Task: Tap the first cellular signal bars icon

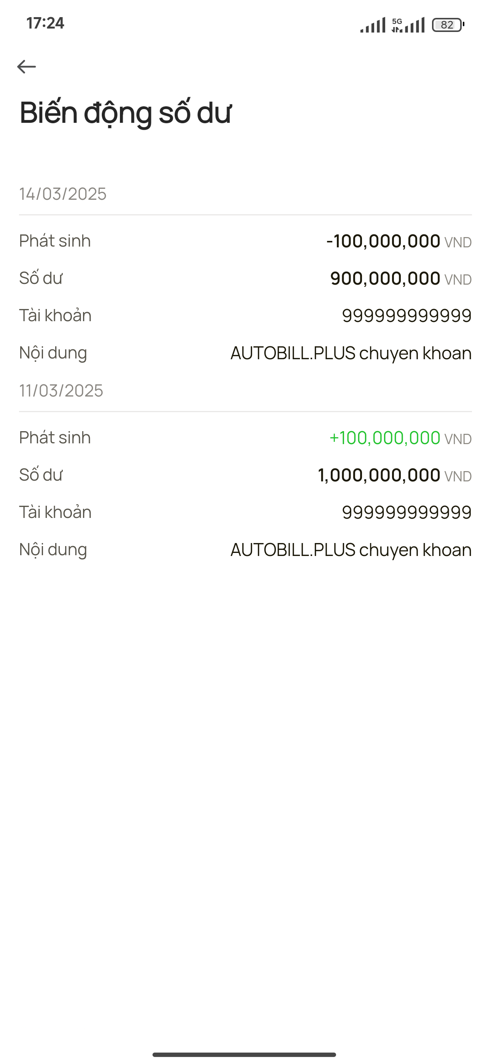Action: pos(373,25)
